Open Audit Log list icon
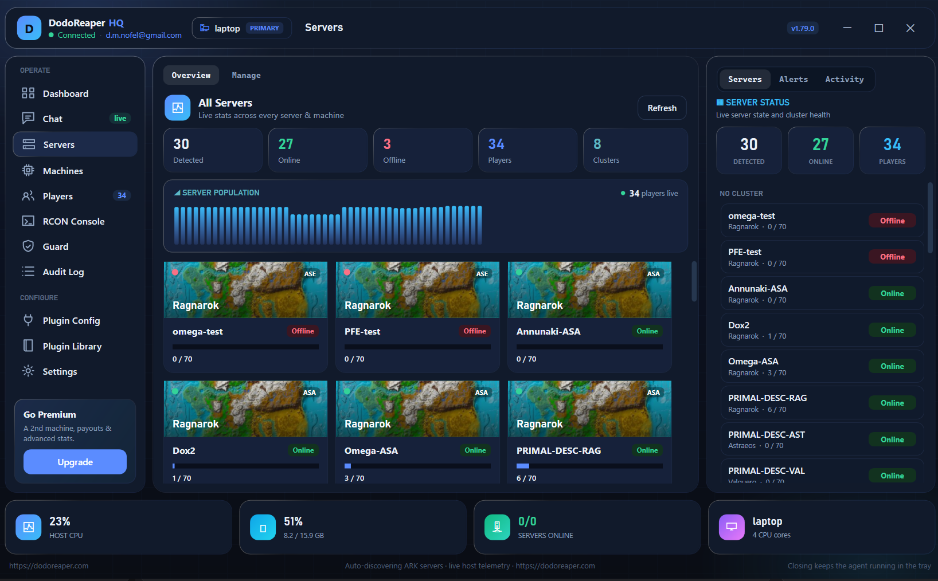This screenshot has height=581, width=938. 28,272
